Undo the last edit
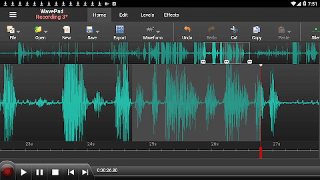The image size is (320, 180). coord(187,32)
